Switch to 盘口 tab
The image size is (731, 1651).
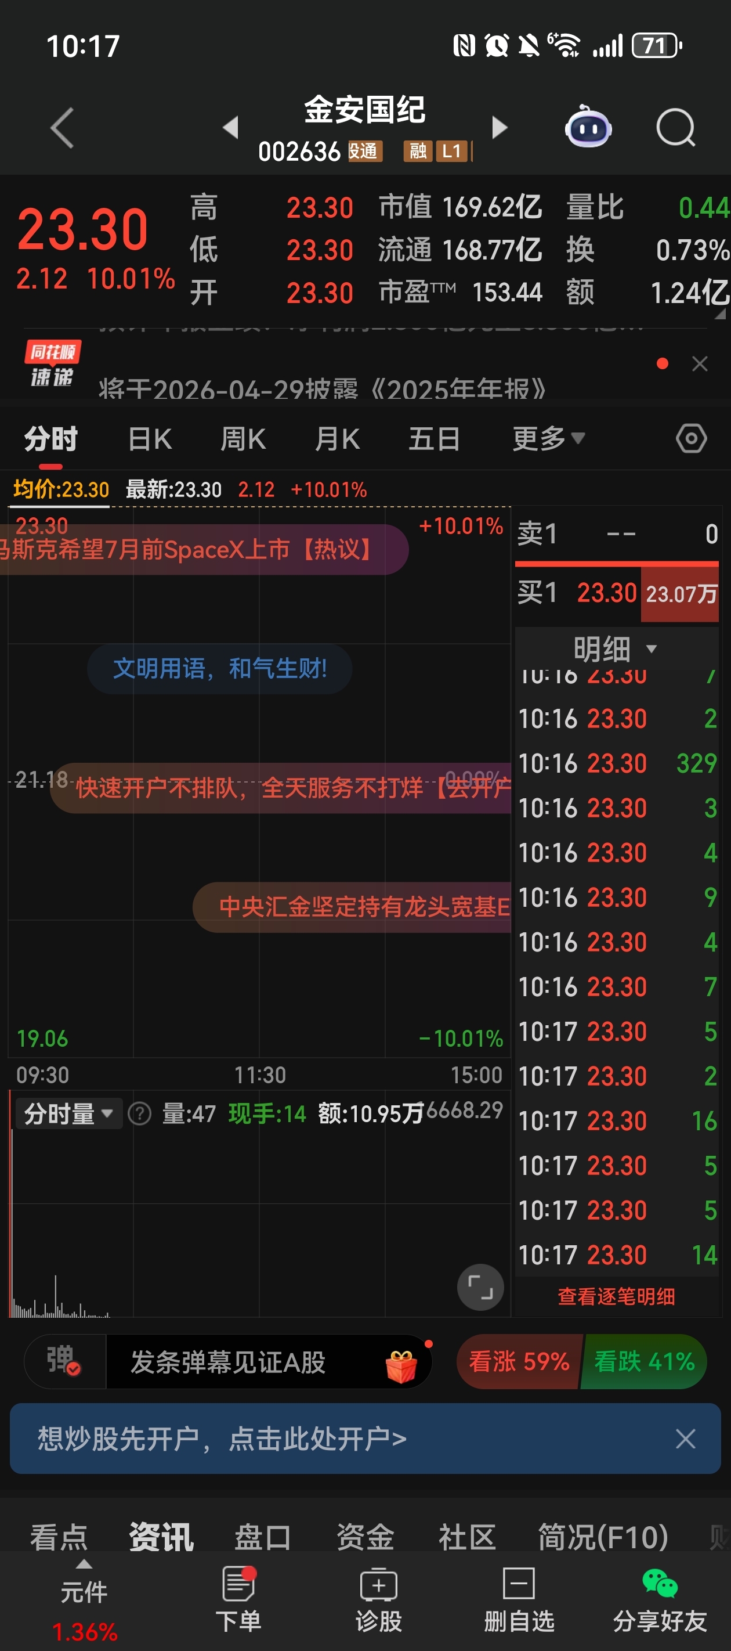click(263, 1538)
